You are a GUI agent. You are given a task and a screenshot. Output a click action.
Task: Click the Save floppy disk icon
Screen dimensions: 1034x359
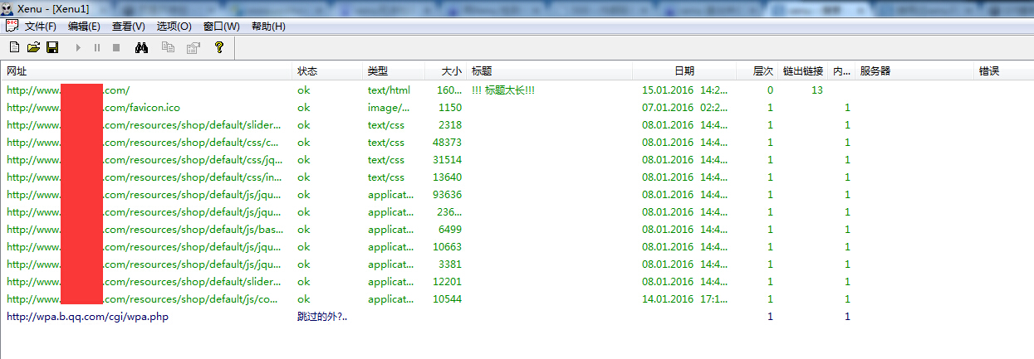[52, 47]
